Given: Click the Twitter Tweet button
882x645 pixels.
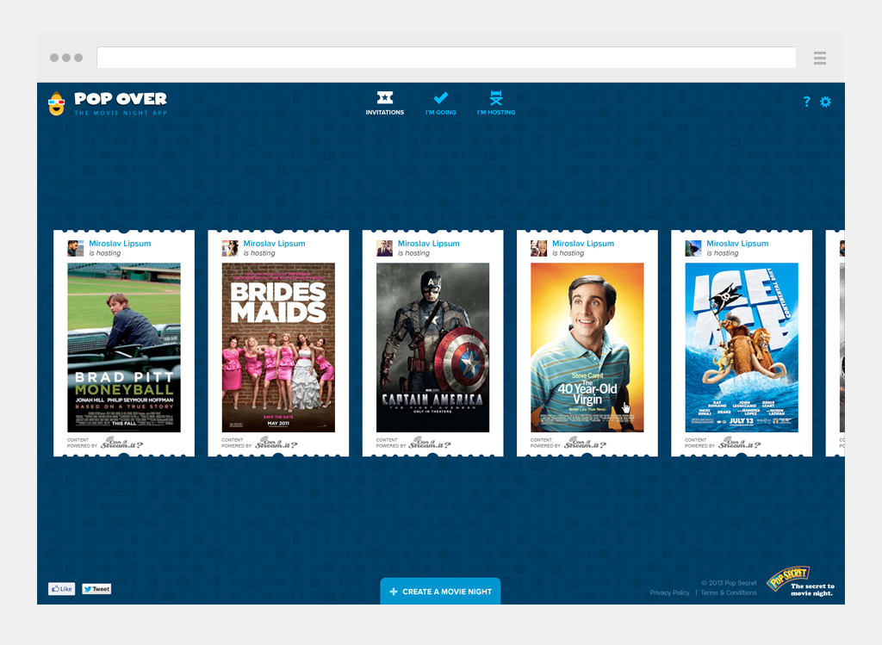Looking at the screenshot, I should click(x=96, y=589).
